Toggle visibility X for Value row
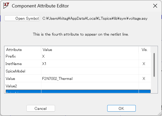The width and height of the screenshot is (162, 116). tap(144, 79)
